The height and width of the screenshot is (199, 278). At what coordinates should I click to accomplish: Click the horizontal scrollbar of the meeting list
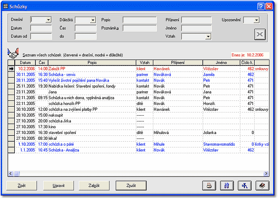click(x=135, y=173)
